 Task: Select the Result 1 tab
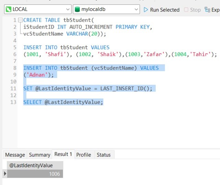pyautogui.click(x=64, y=154)
